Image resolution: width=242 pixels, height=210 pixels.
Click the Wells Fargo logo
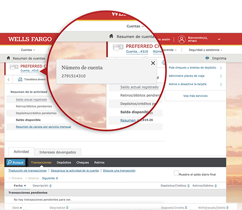click(30, 39)
